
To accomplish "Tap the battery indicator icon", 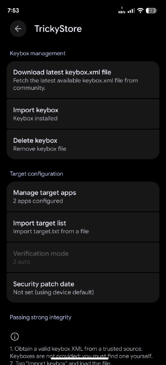I will pos(151,10).
